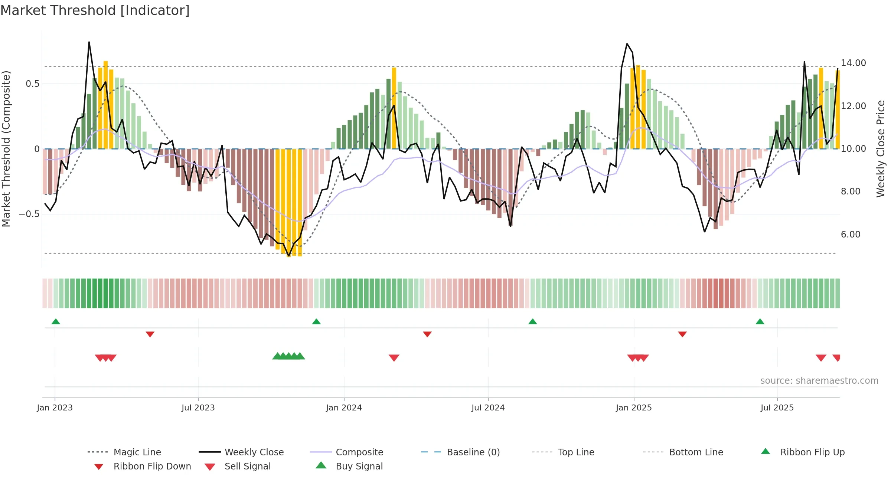The height and width of the screenshot is (501, 891).
Task: Click the ribbon flip up marker before Jul 2025
Action: [x=760, y=321]
